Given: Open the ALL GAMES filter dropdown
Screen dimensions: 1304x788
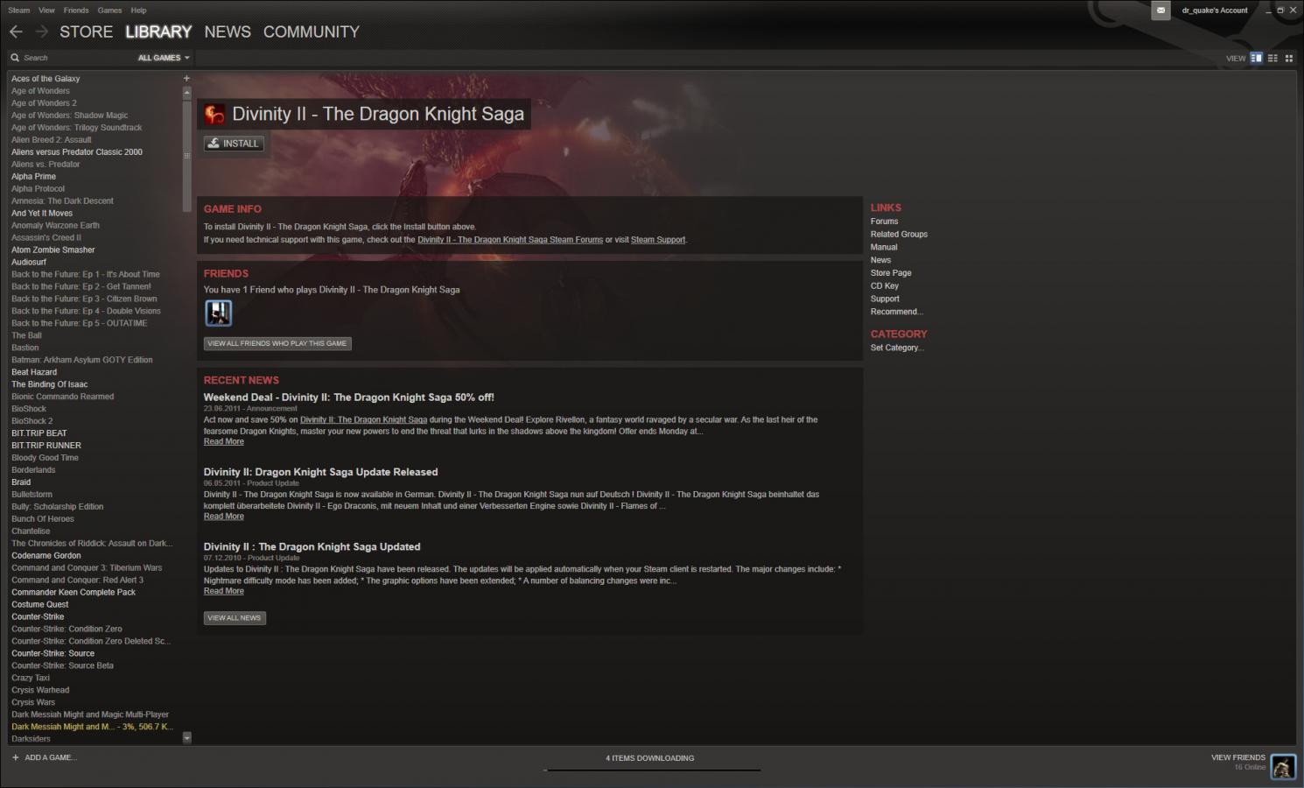Looking at the screenshot, I should pyautogui.click(x=164, y=58).
